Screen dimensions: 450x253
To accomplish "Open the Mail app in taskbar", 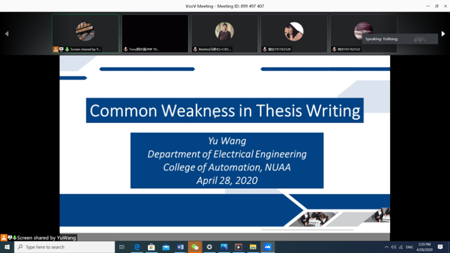I will click(166, 247).
